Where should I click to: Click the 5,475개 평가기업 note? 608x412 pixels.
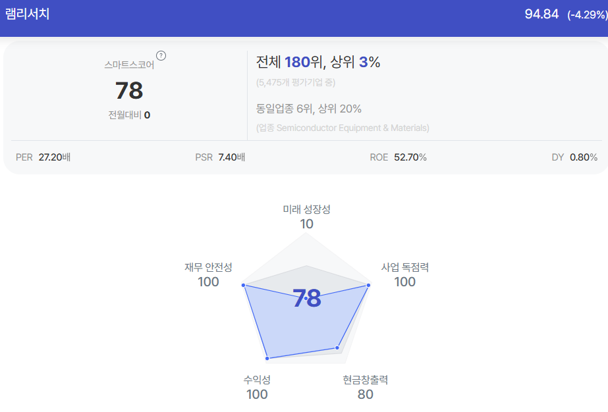pos(296,82)
